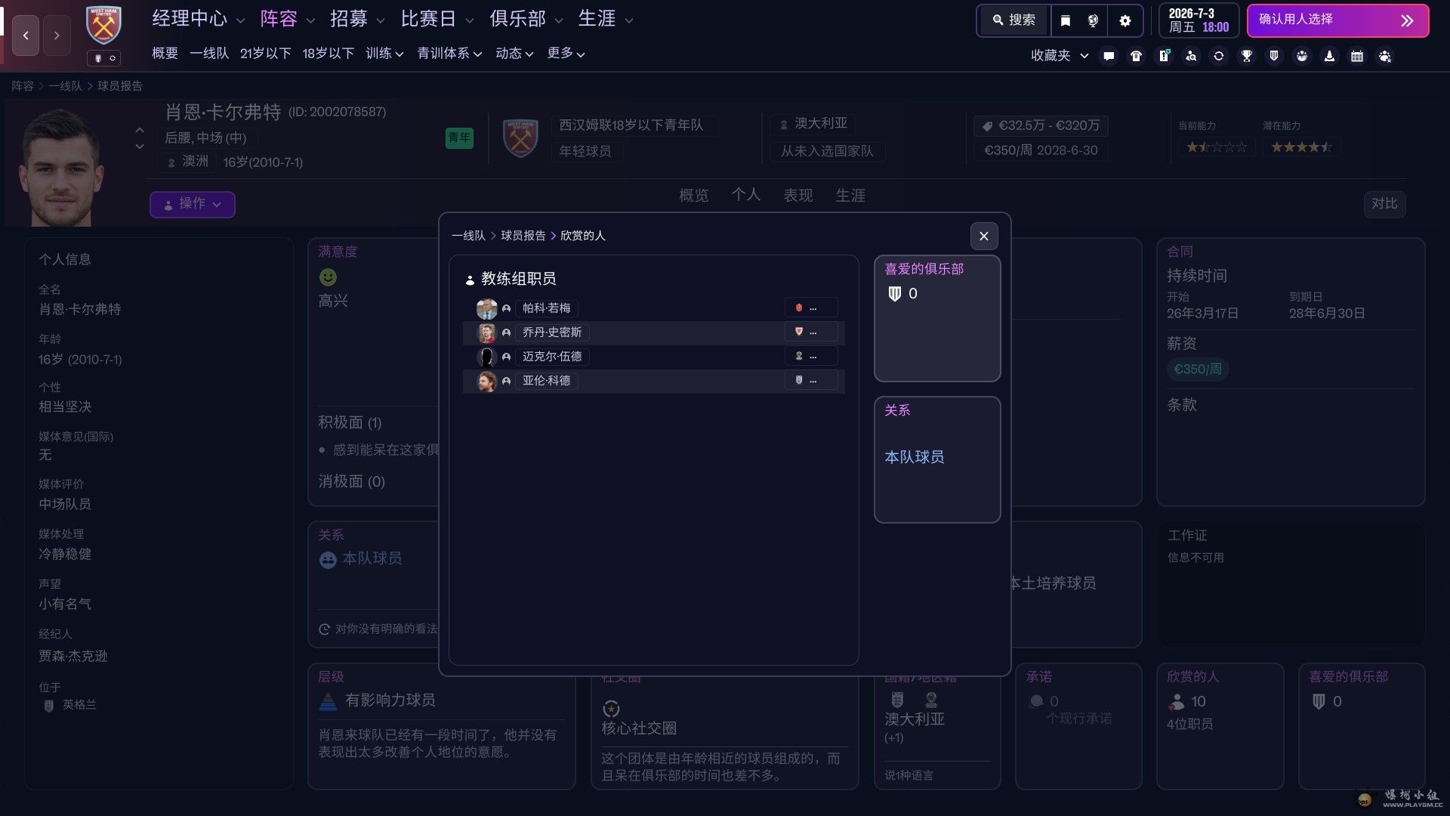Screen dimensions: 1450x816
Task: Expand the 阵容 menu
Action: point(287,19)
